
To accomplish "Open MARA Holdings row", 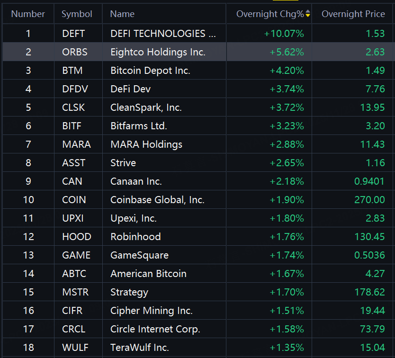I will click(146, 144).
